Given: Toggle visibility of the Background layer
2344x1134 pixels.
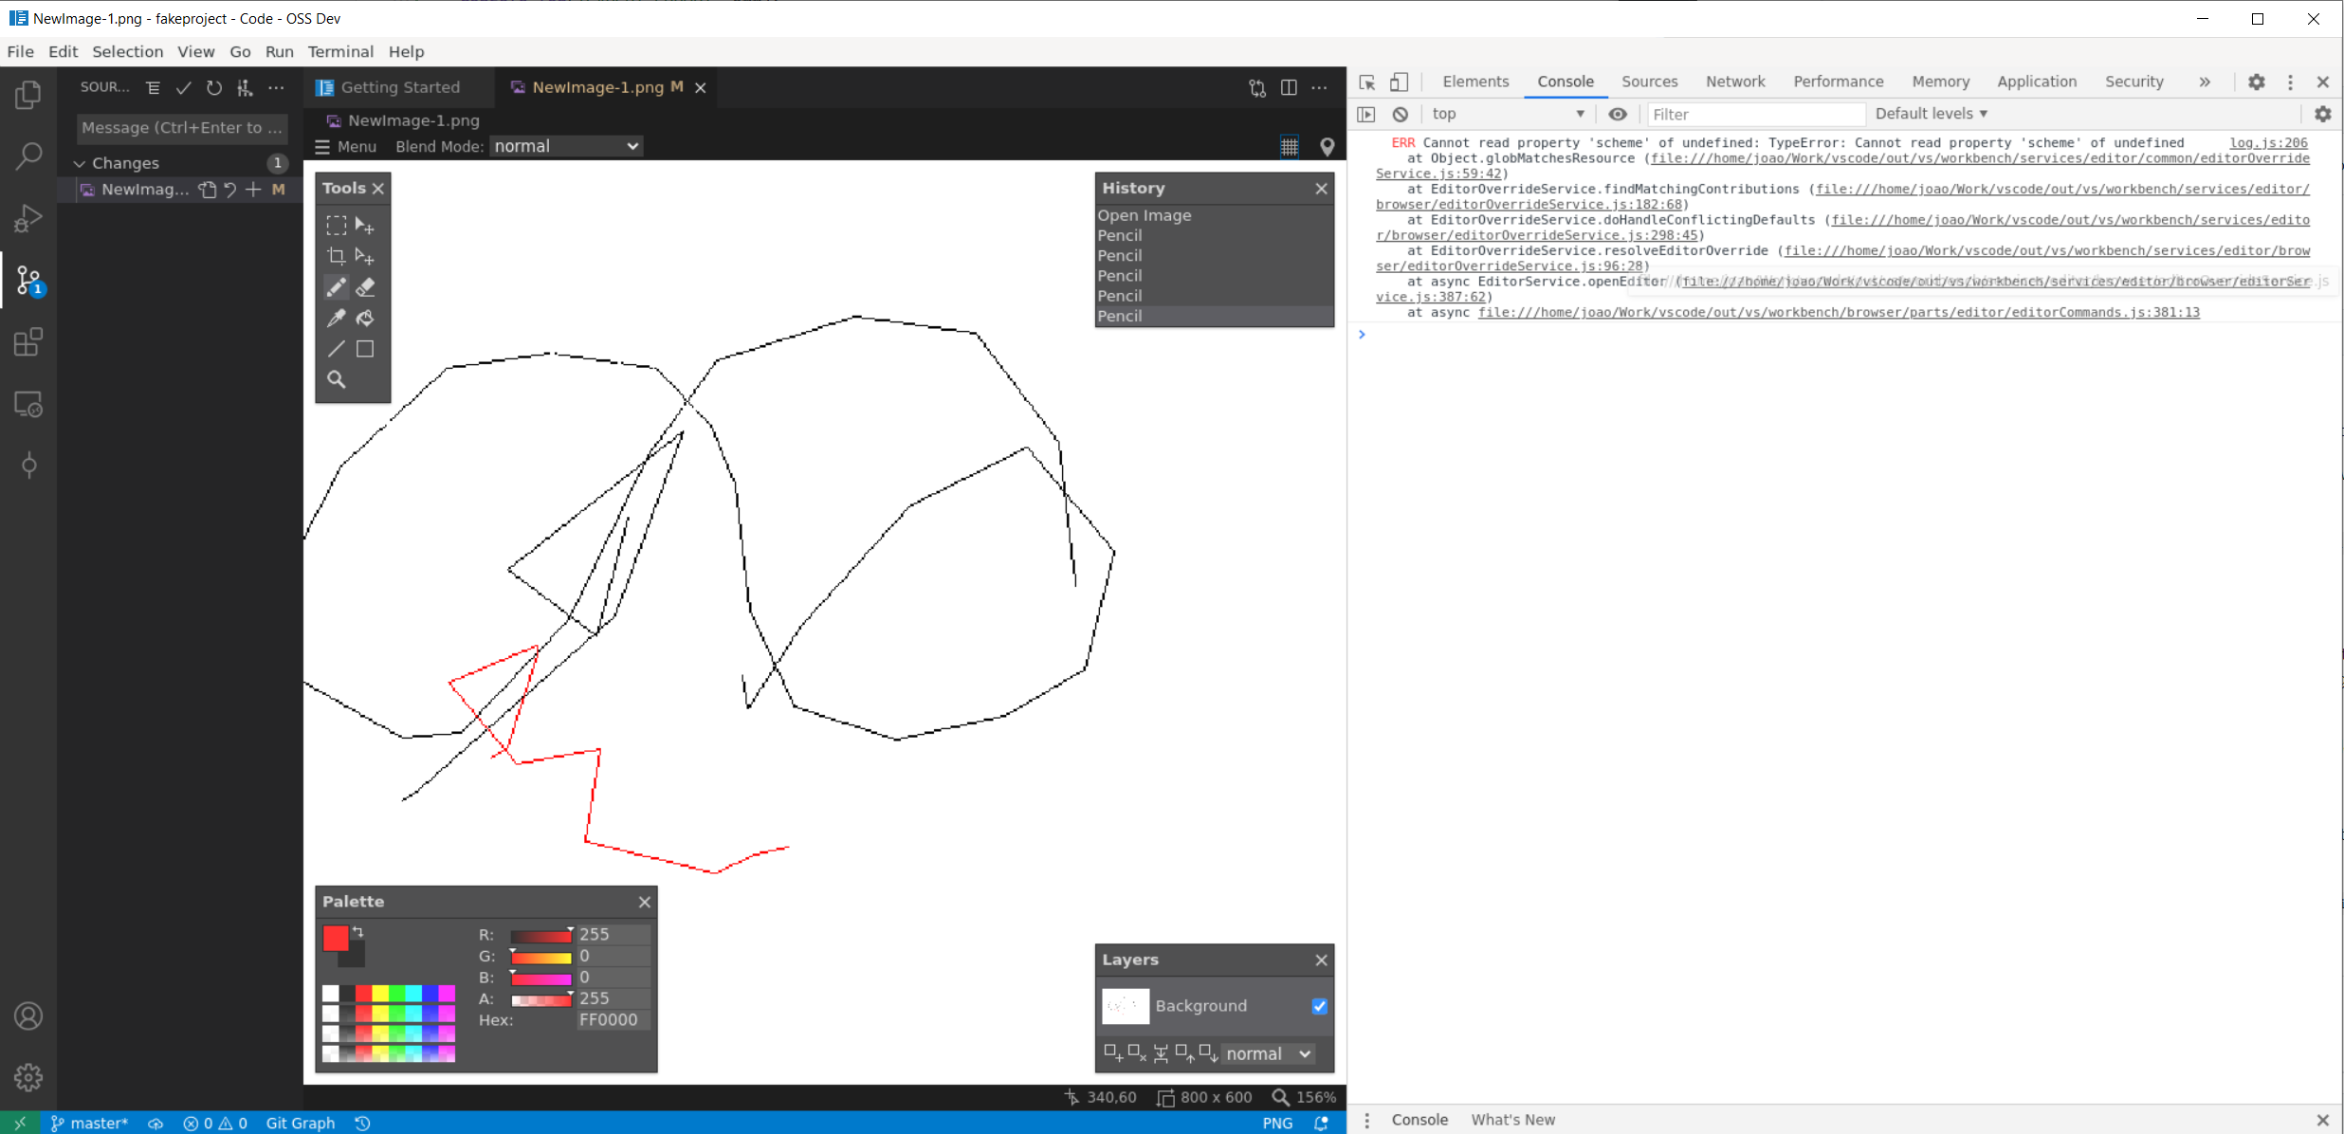Looking at the screenshot, I should click(x=1319, y=1006).
